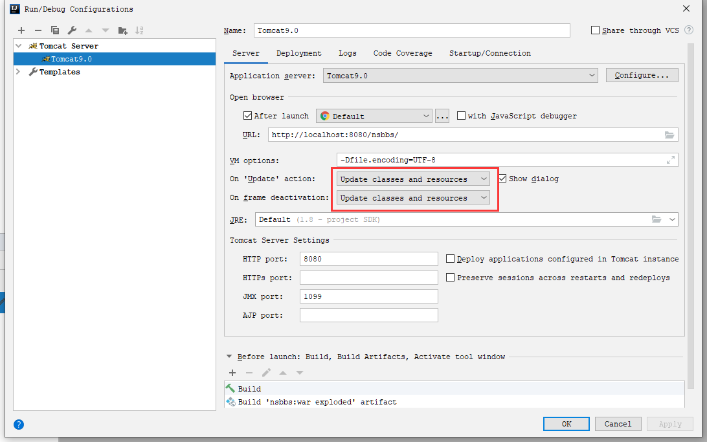Click the ellipsis browser settings button

442,116
